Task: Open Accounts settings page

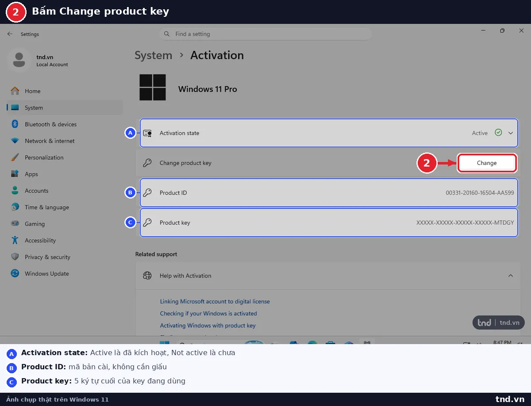Action: pos(65,191)
